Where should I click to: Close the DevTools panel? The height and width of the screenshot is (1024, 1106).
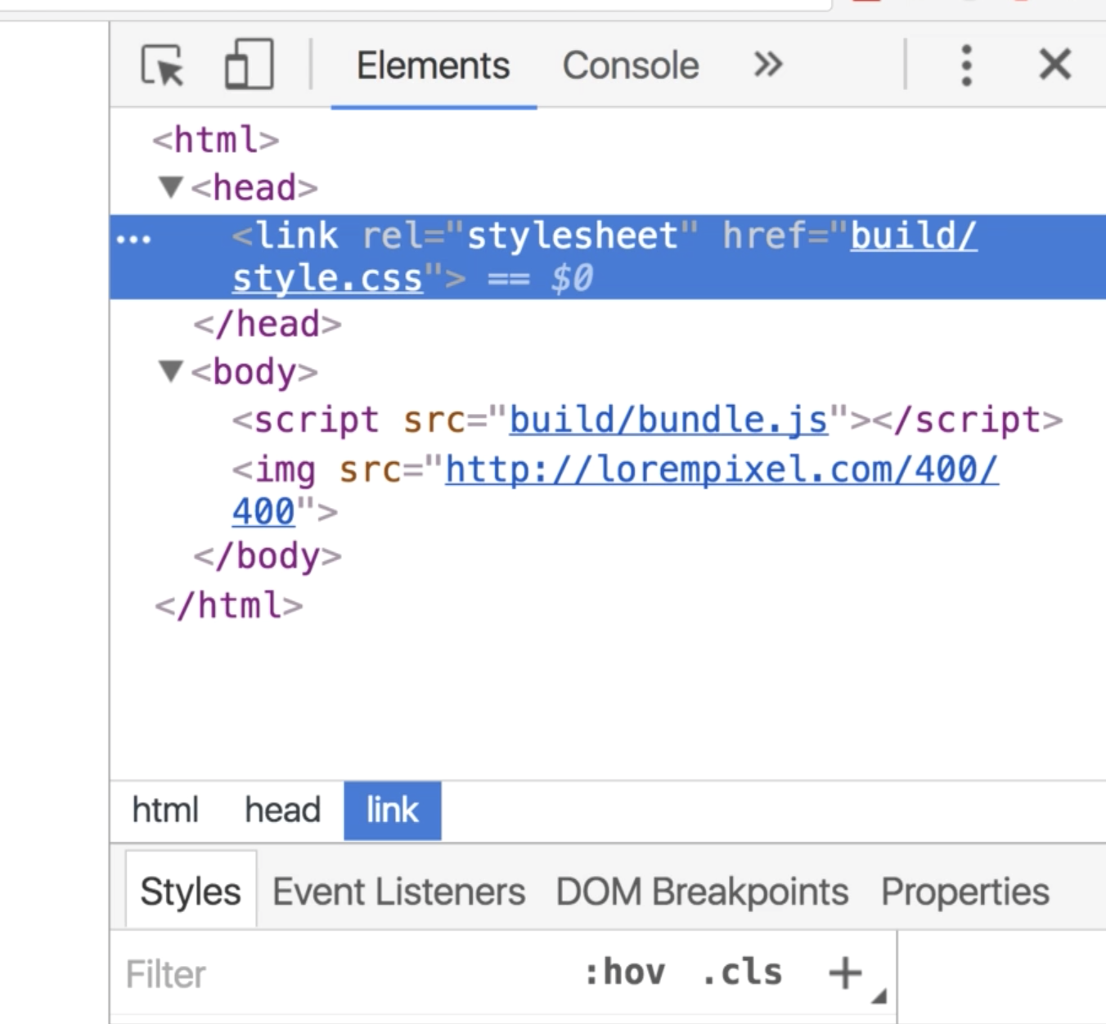[1054, 64]
